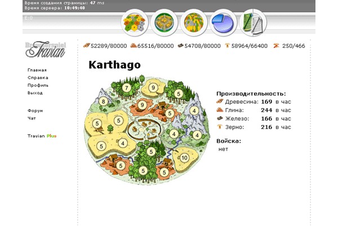This screenshot has height=226, width=338.
Task: Open the Форум link
Action: (35, 110)
